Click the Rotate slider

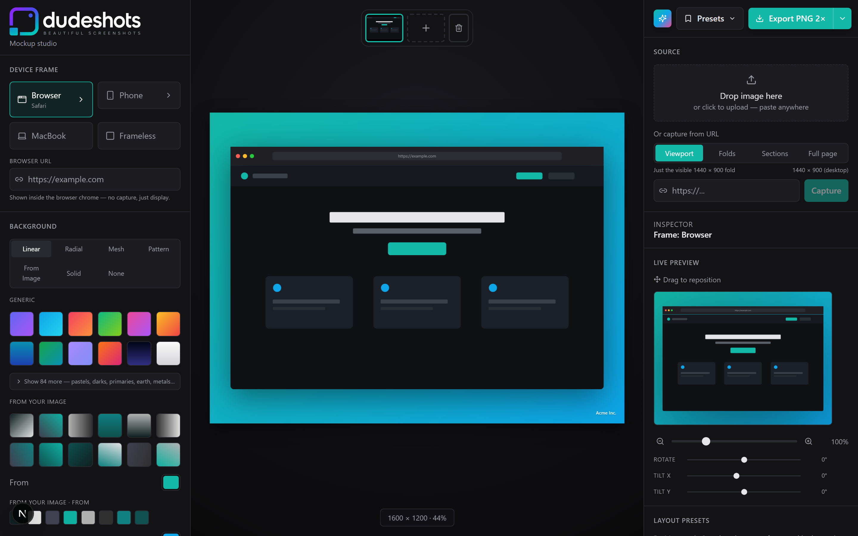(x=744, y=460)
